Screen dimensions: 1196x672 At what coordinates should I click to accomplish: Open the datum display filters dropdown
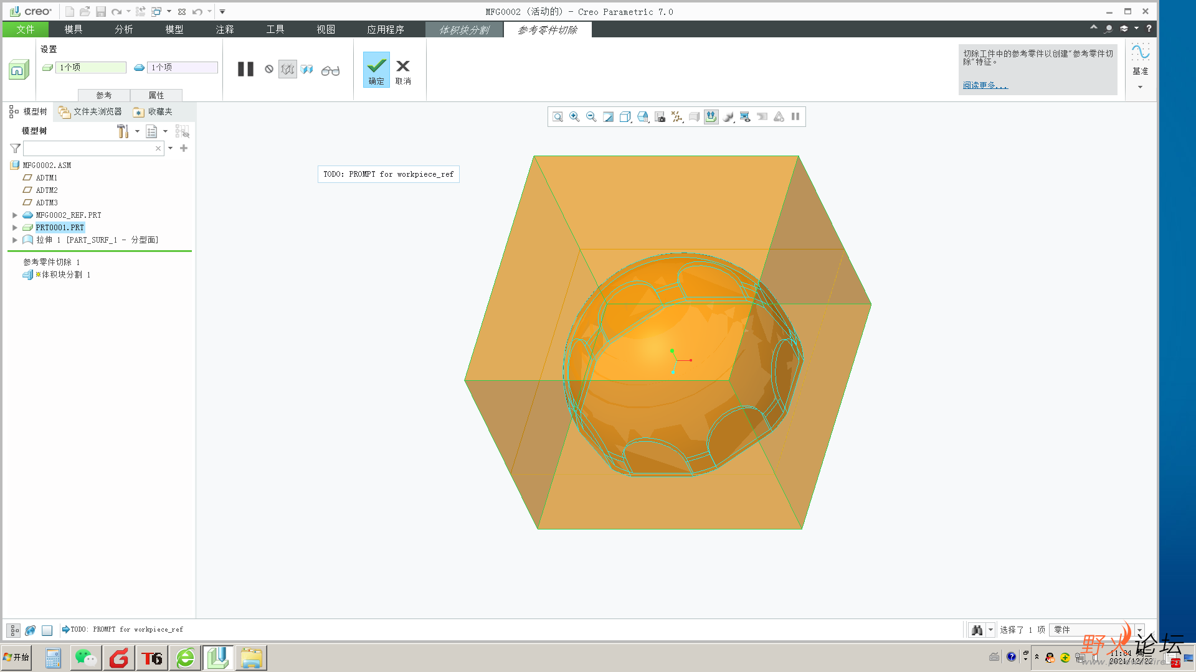[677, 117]
